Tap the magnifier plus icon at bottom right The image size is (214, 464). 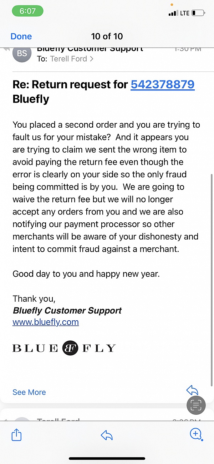[196, 434]
